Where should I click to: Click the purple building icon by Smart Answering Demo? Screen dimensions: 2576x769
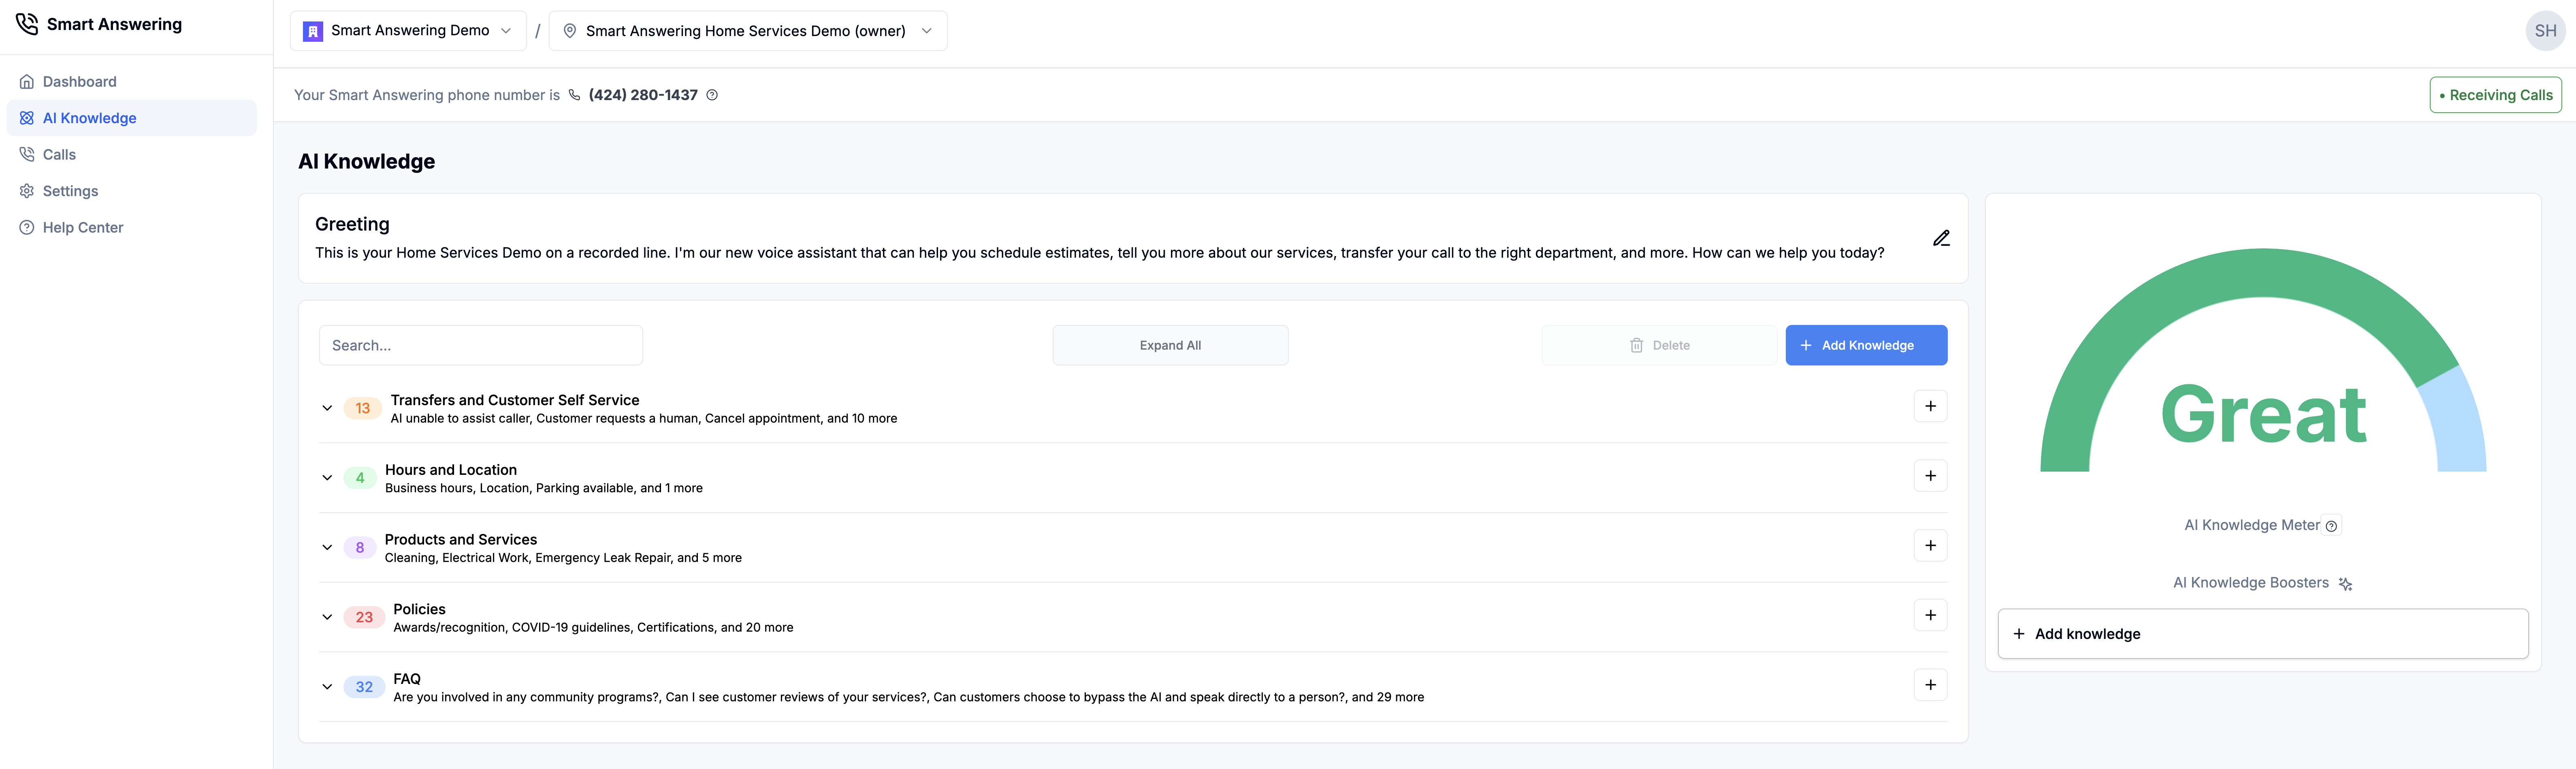[x=313, y=31]
